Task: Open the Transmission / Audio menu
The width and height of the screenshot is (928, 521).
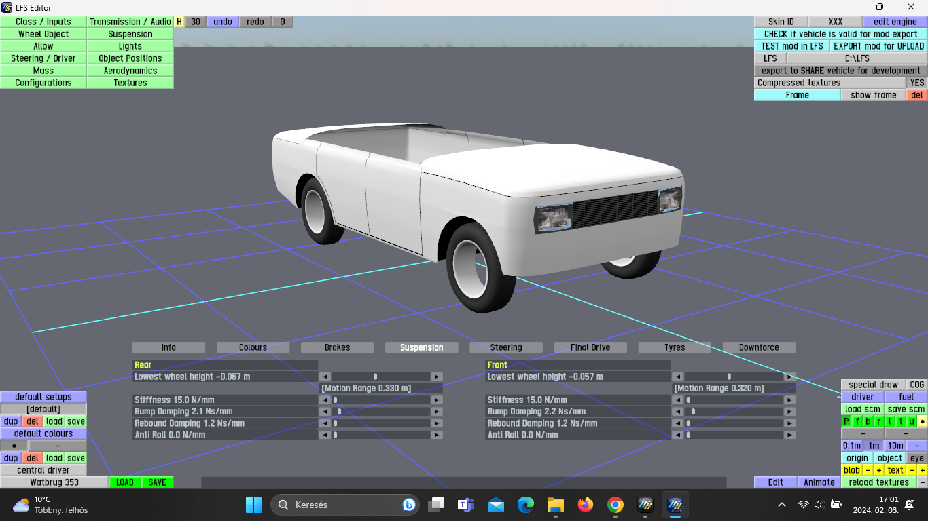Action: pos(130,22)
